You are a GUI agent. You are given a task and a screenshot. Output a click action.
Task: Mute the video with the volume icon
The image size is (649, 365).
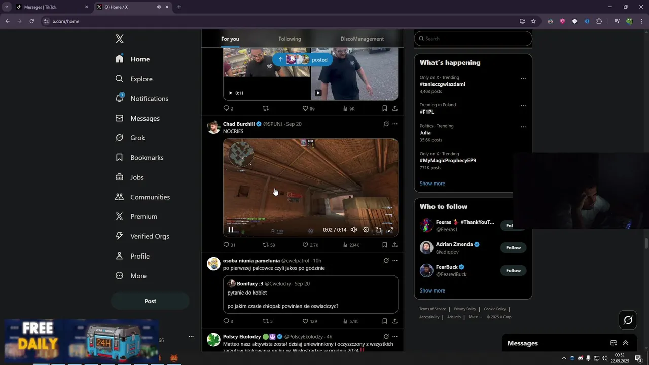tap(354, 230)
